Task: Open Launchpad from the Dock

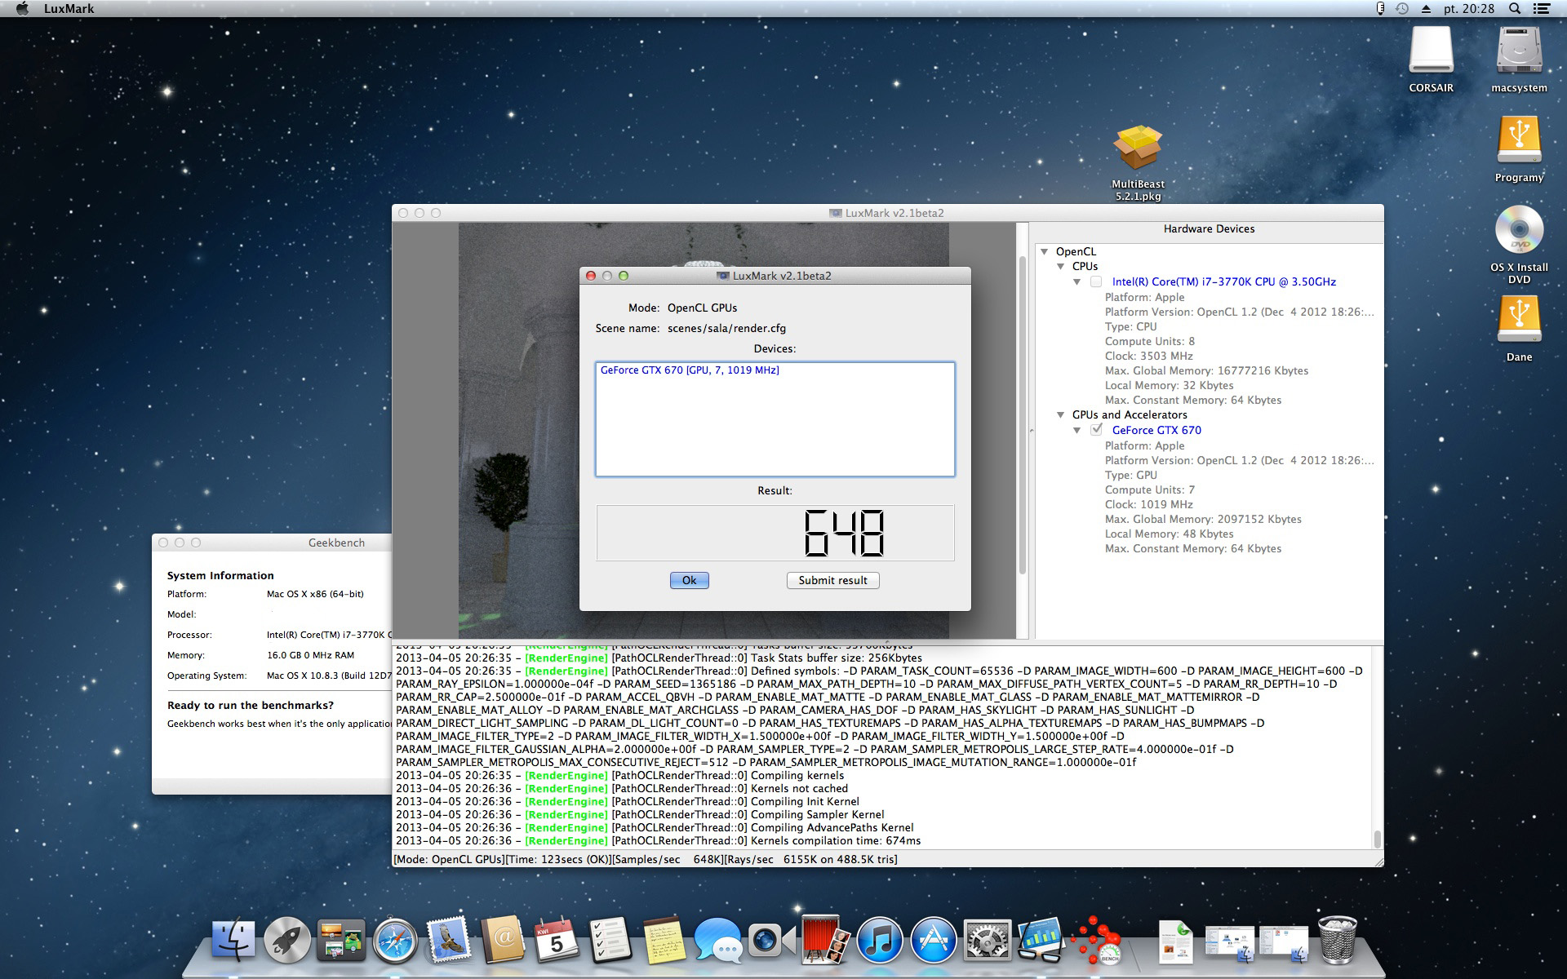Action: coord(287,941)
